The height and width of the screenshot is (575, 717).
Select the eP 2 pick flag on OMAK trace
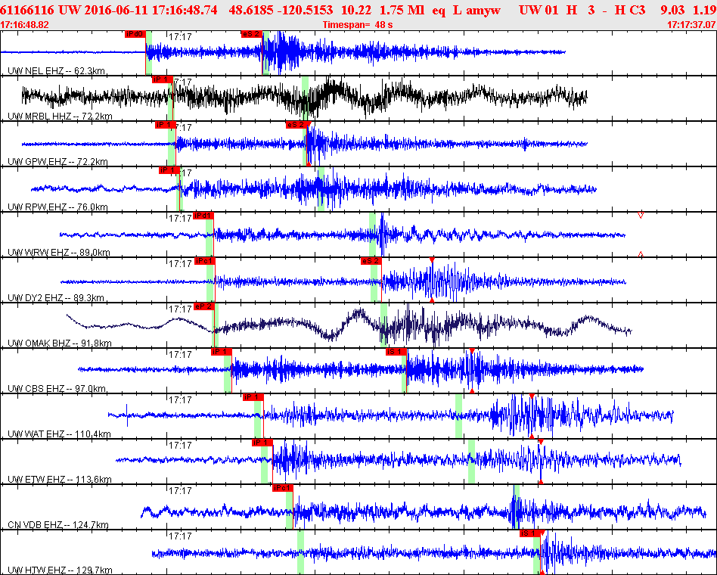tap(204, 306)
